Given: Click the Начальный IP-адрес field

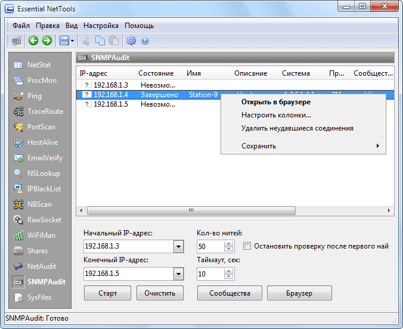Looking at the screenshot, I should (x=129, y=246).
